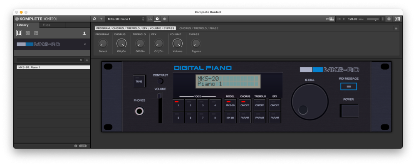416x166 pixels.
Task: Click the MKS-RD product logo in browser
Action: click(38, 44)
